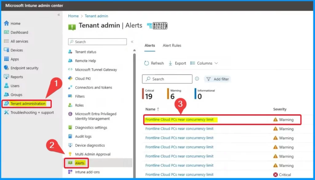Screen dimensions: 315x180
Task: Switch to the Alerts tab
Action: 150,45
